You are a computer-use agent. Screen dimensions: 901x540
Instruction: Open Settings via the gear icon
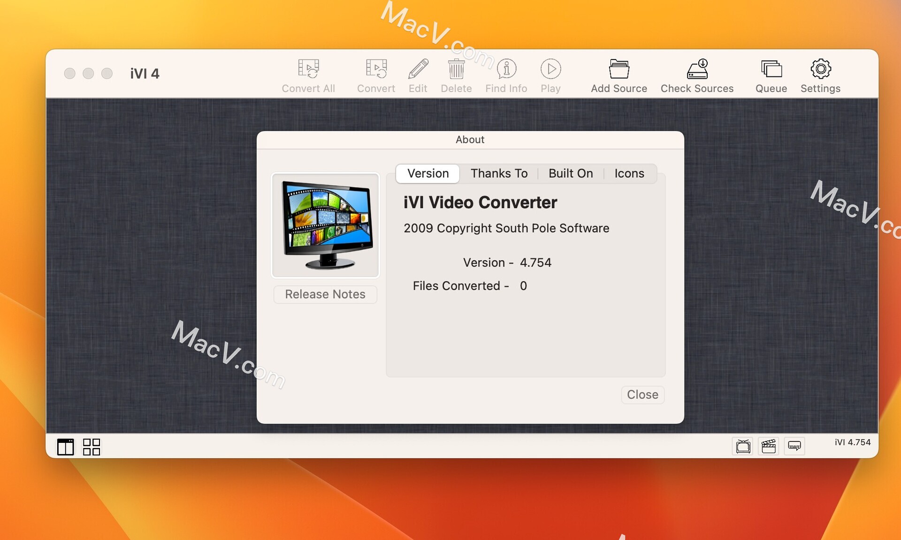tap(820, 69)
